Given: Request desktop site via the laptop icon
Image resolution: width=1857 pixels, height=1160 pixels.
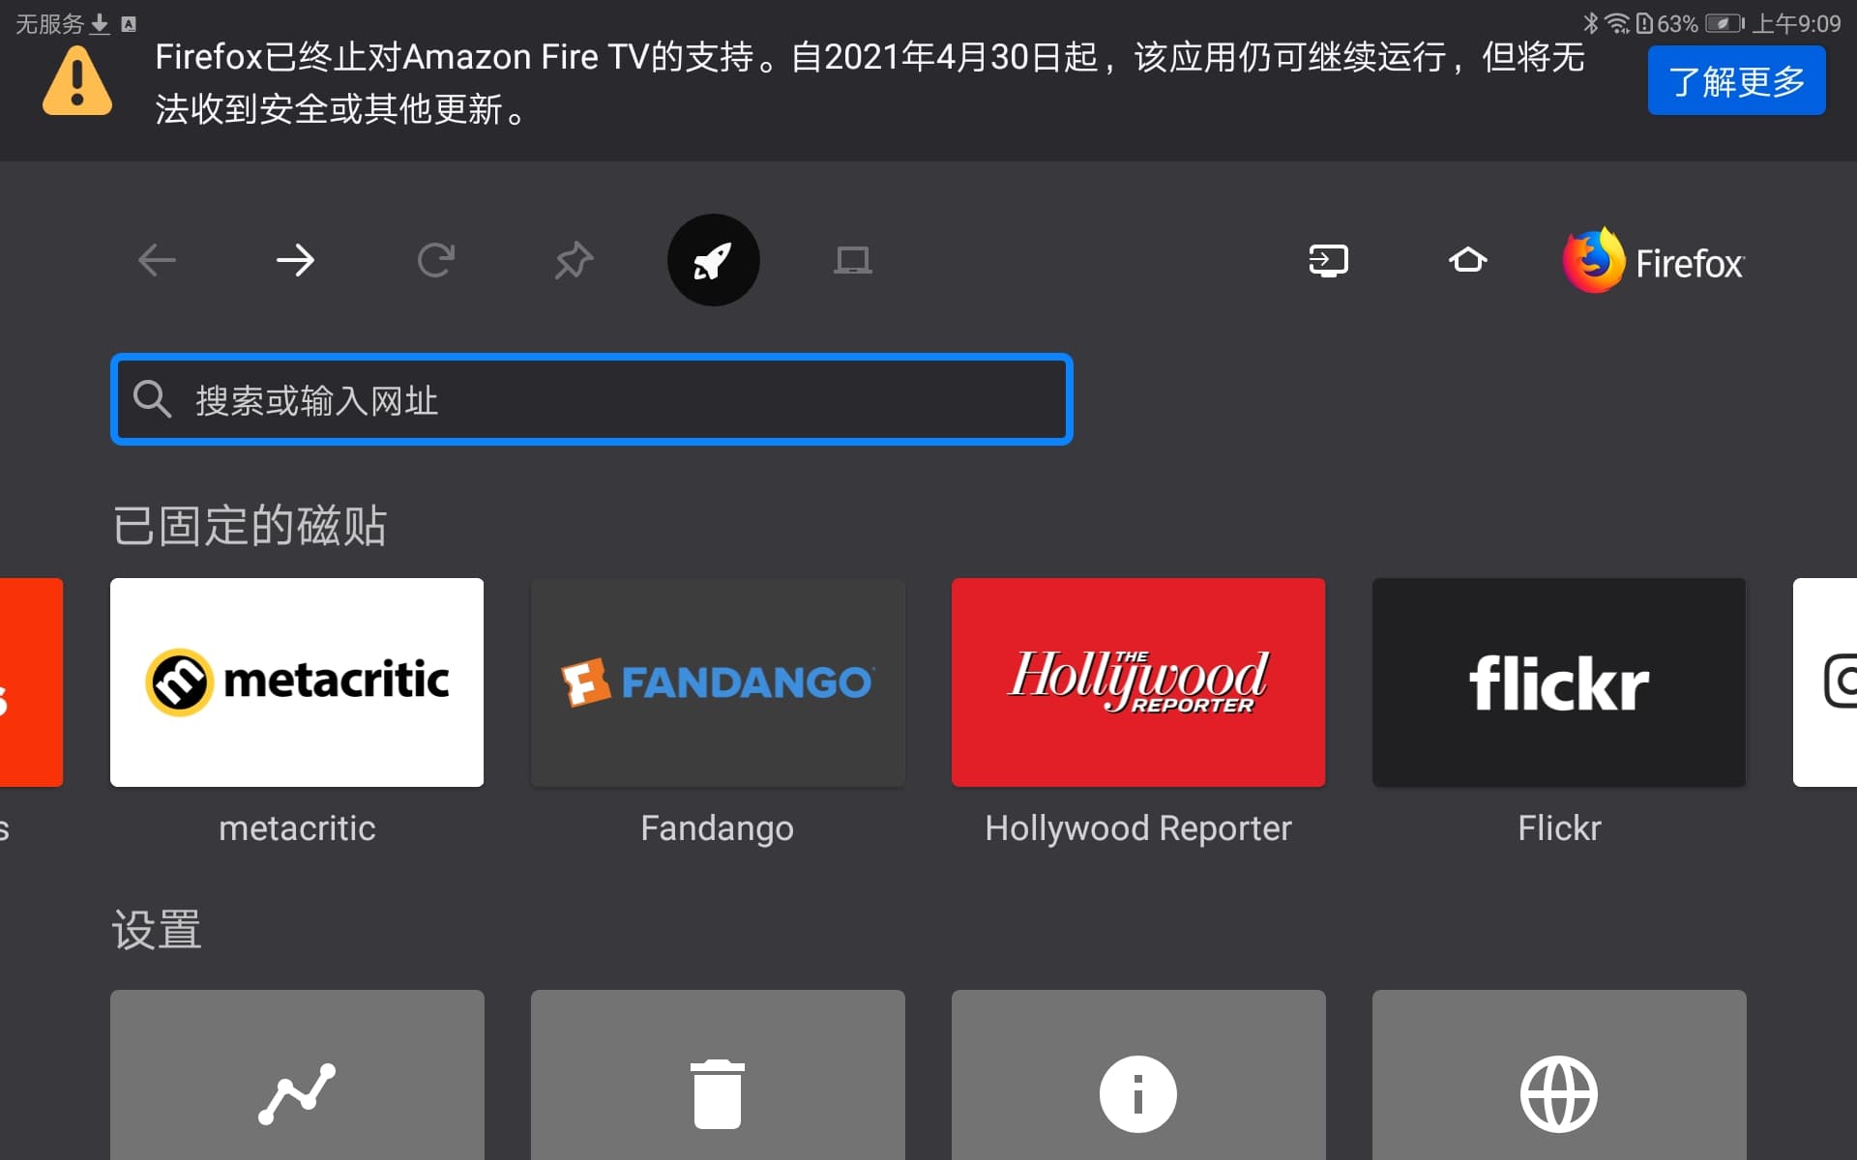Looking at the screenshot, I should click(x=853, y=260).
